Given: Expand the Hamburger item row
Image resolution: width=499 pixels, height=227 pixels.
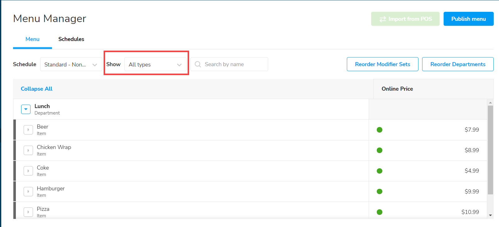Looking at the screenshot, I should [x=28, y=192].
